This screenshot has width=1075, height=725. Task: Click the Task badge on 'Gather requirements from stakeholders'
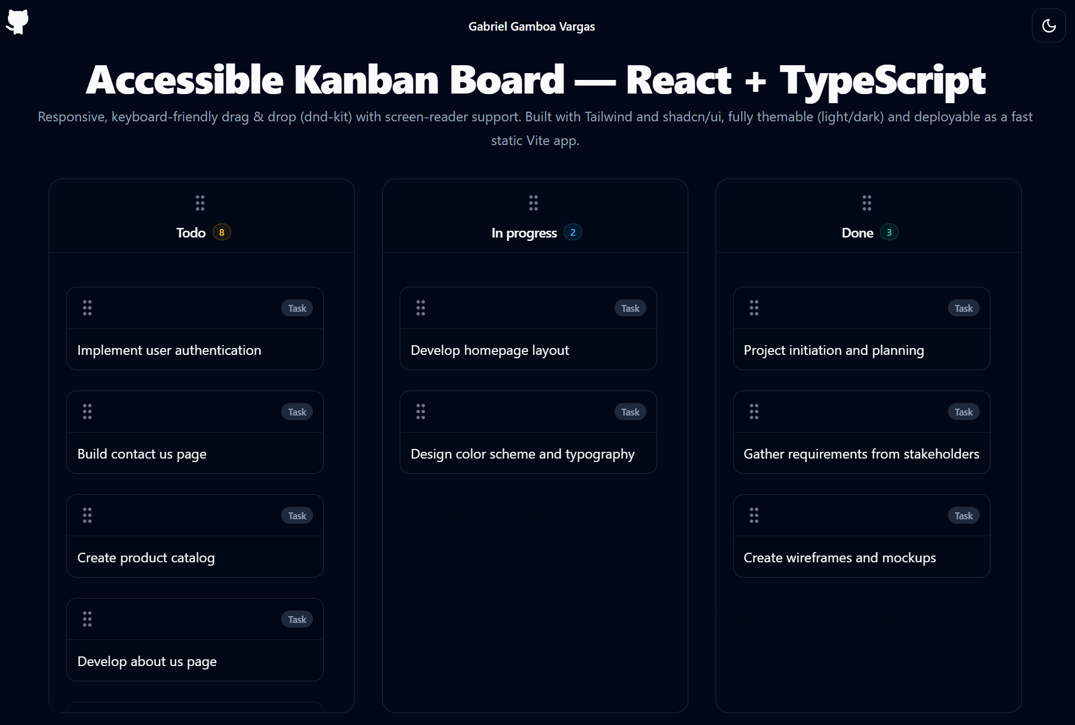963,412
